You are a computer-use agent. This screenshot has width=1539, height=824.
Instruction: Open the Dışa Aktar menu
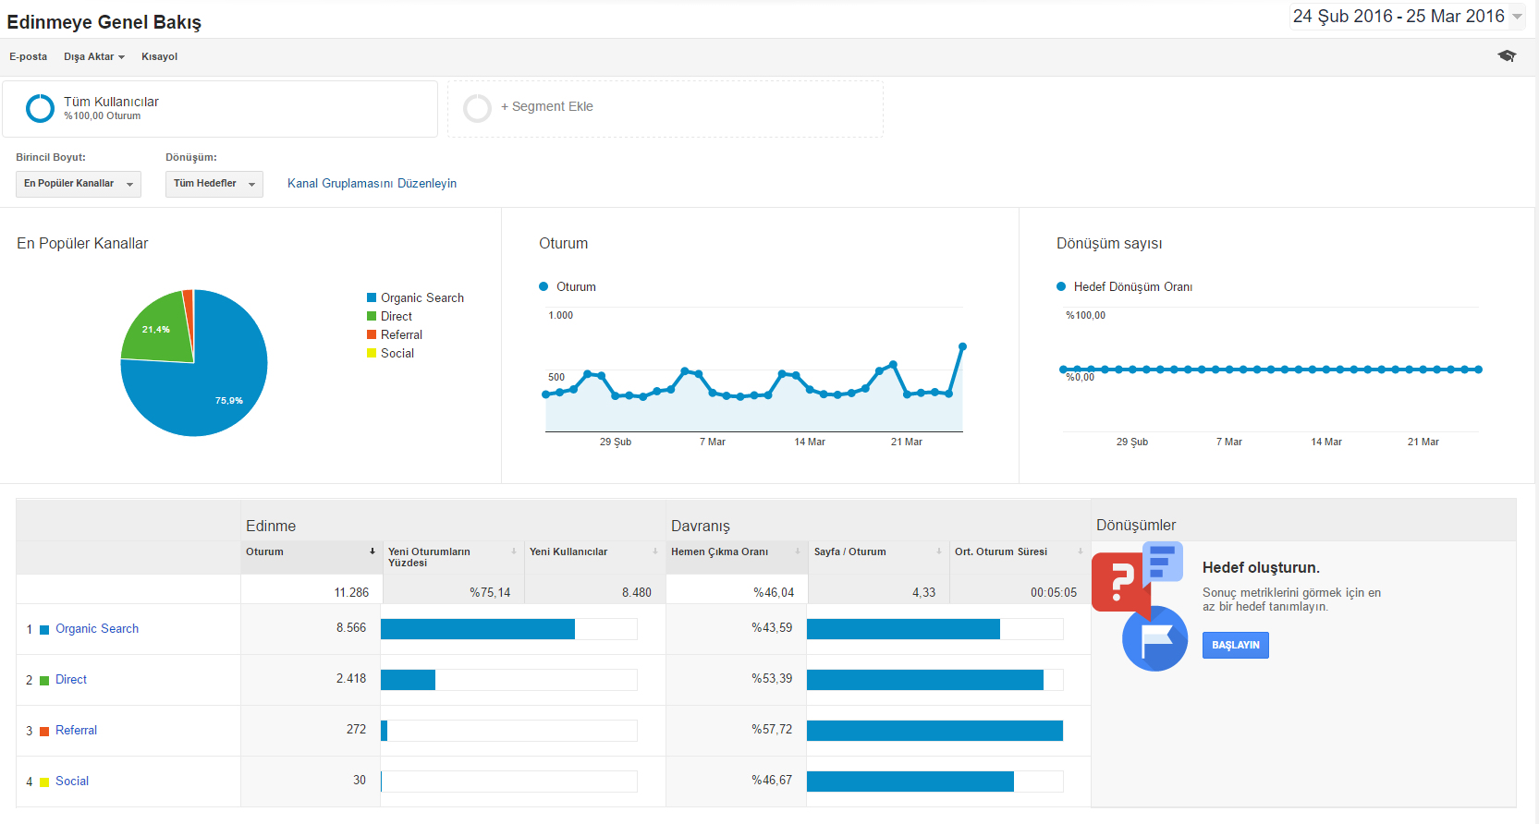click(x=94, y=56)
